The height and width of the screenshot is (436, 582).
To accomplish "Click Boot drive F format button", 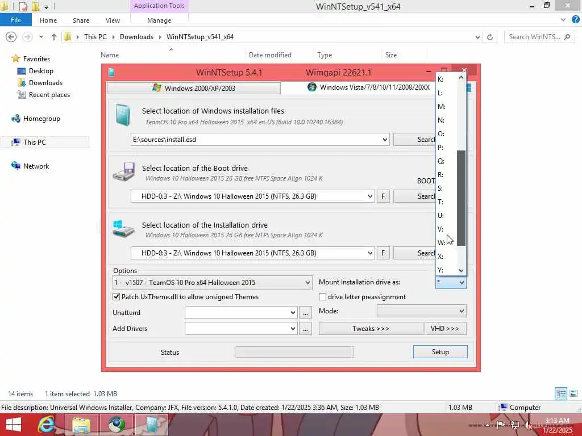I will [383, 196].
